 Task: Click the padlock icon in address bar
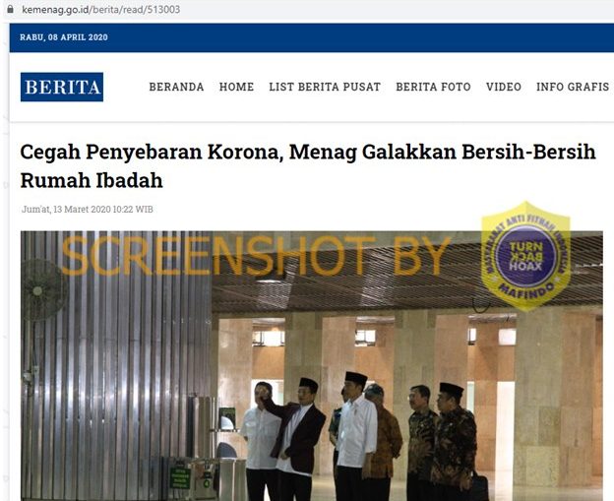pos(10,9)
